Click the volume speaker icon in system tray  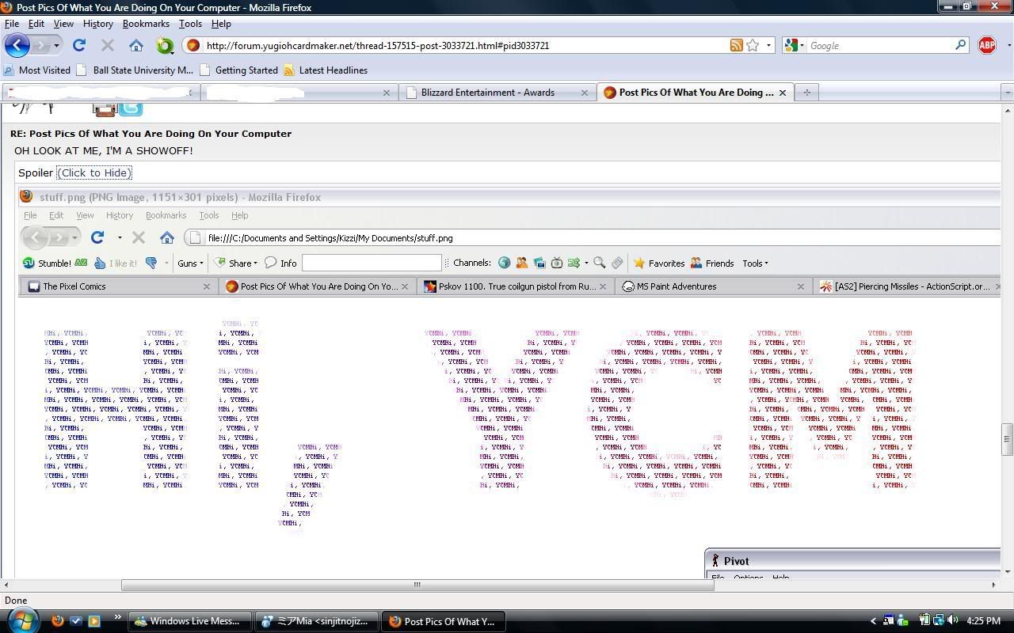[953, 621]
